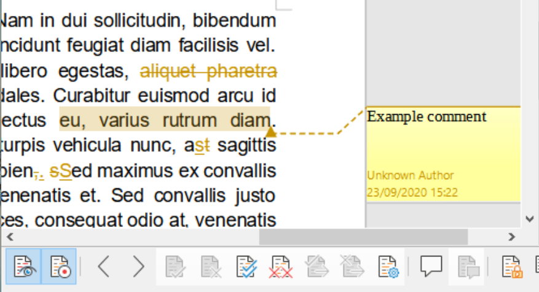Toggle Show Track Changes button
The image size is (539, 292).
[23, 267]
